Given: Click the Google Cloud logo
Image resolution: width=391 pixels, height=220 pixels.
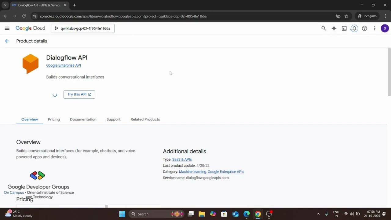Looking at the screenshot, I should [30, 28].
